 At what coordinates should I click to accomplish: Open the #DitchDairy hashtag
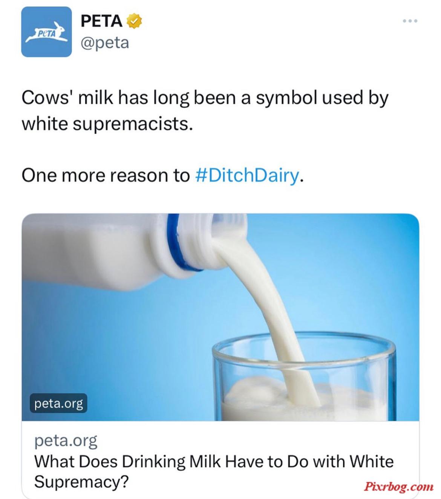pos(247,175)
